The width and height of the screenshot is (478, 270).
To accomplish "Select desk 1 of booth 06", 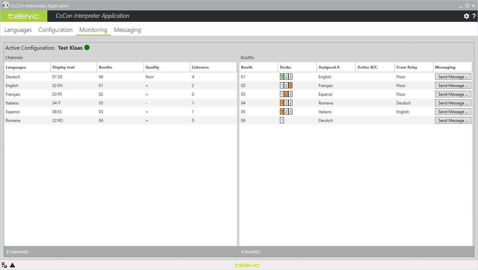I will coord(282,121).
